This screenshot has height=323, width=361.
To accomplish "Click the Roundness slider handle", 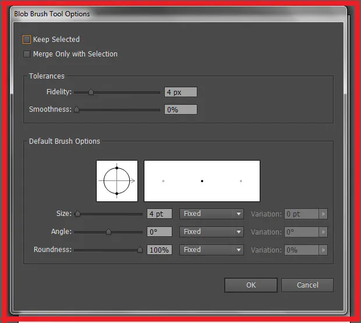I will pos(140,250).
